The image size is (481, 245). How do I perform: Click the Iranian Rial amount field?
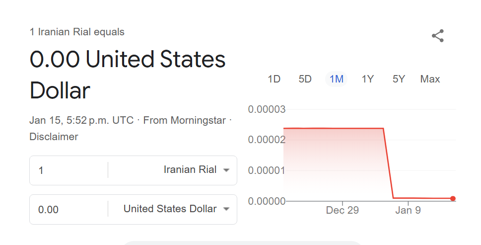click(x=69, y=170)
